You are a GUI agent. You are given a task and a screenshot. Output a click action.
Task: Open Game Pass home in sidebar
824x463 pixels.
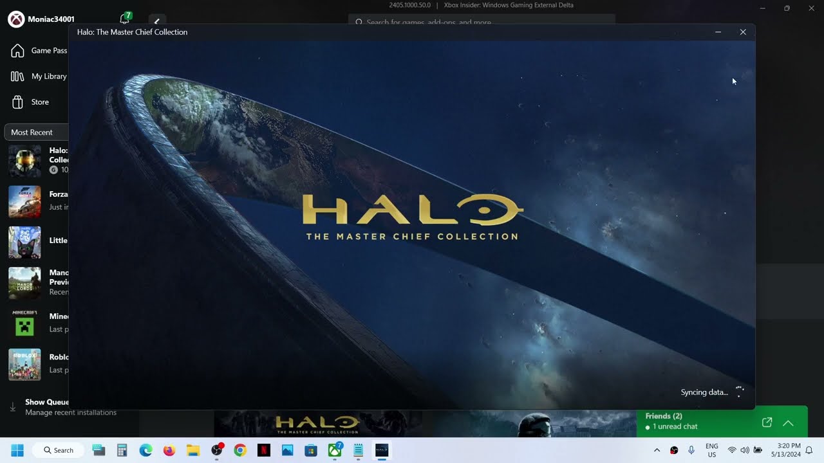point(39,51)
